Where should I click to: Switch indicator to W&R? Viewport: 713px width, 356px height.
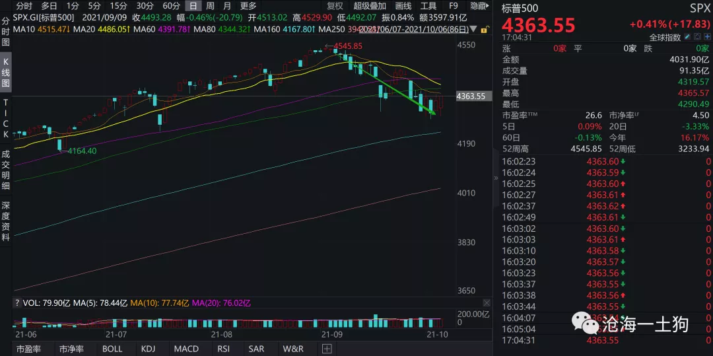pos(293,349)
